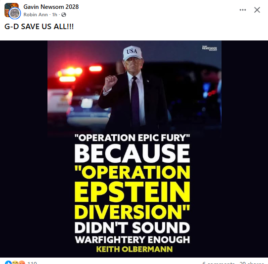Screen dimensions: 268x264
Task: Close the post viewer with the X
Action: pos(257,10)
